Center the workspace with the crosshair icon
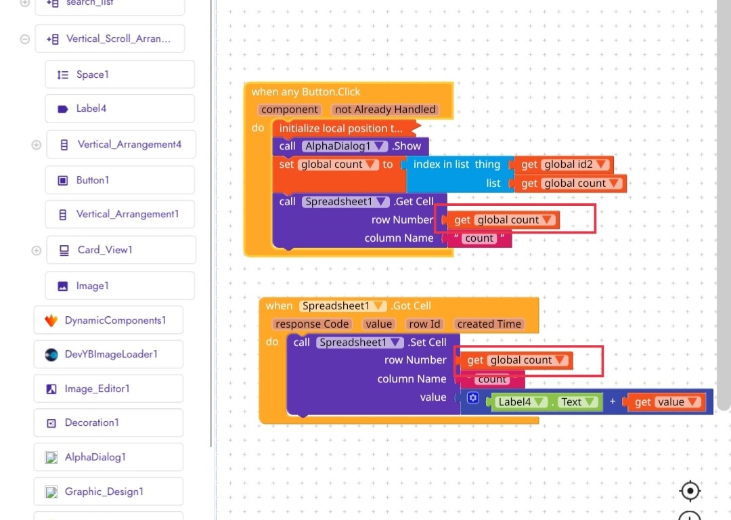The image size is (731, 520). [x=690, y=491]
